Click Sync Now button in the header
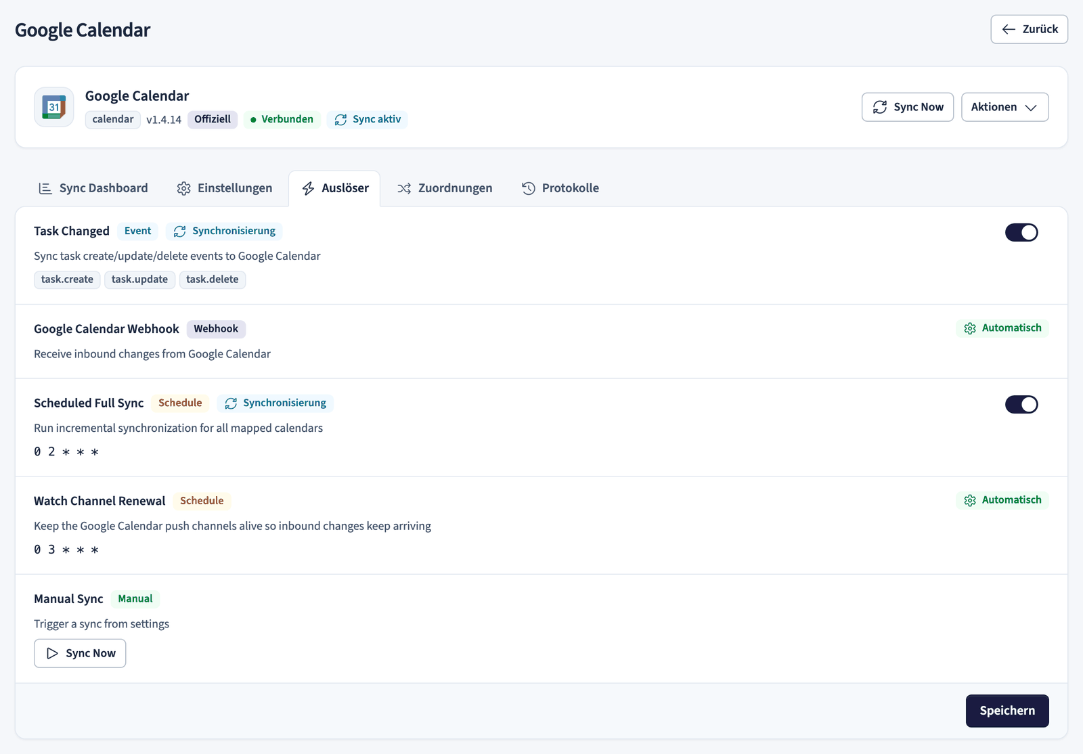The height and width of the screenshot is (754, 1083). 908,107
